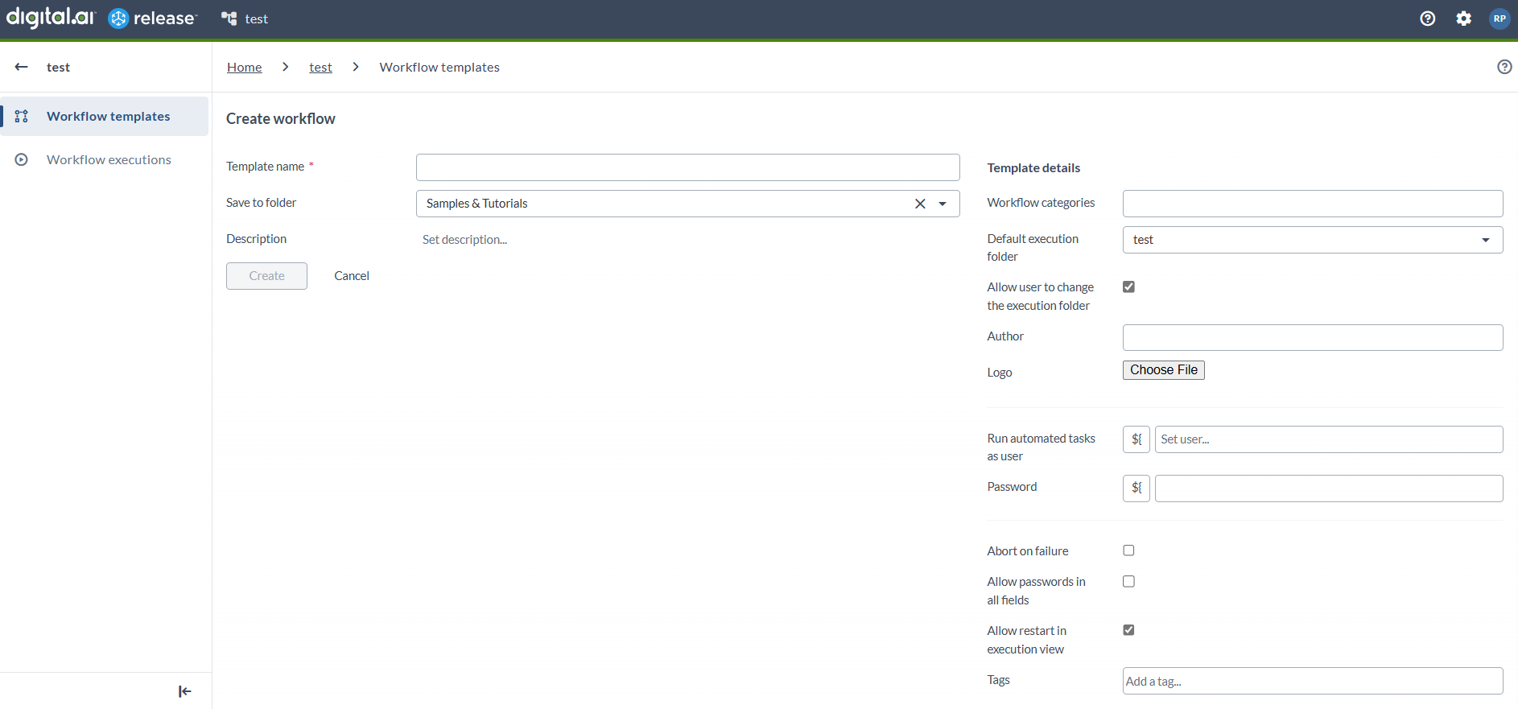Screen dimensions: 1518x709
Task: Clear the Samples & Tutorials folder selection
Action: [x=920, y=204]
